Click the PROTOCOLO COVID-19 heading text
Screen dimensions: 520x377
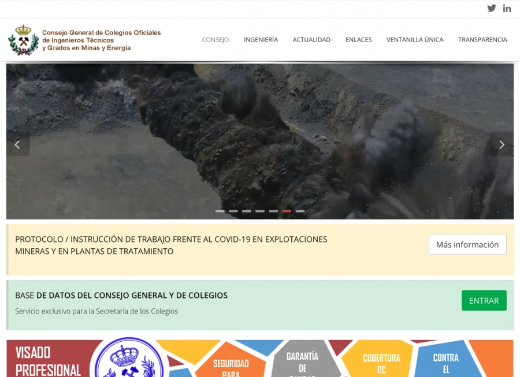(x=171, y=245)
